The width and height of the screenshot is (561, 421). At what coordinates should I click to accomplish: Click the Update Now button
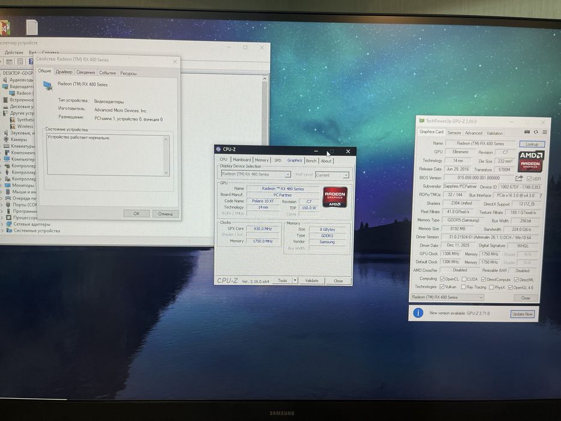point(523,314)
